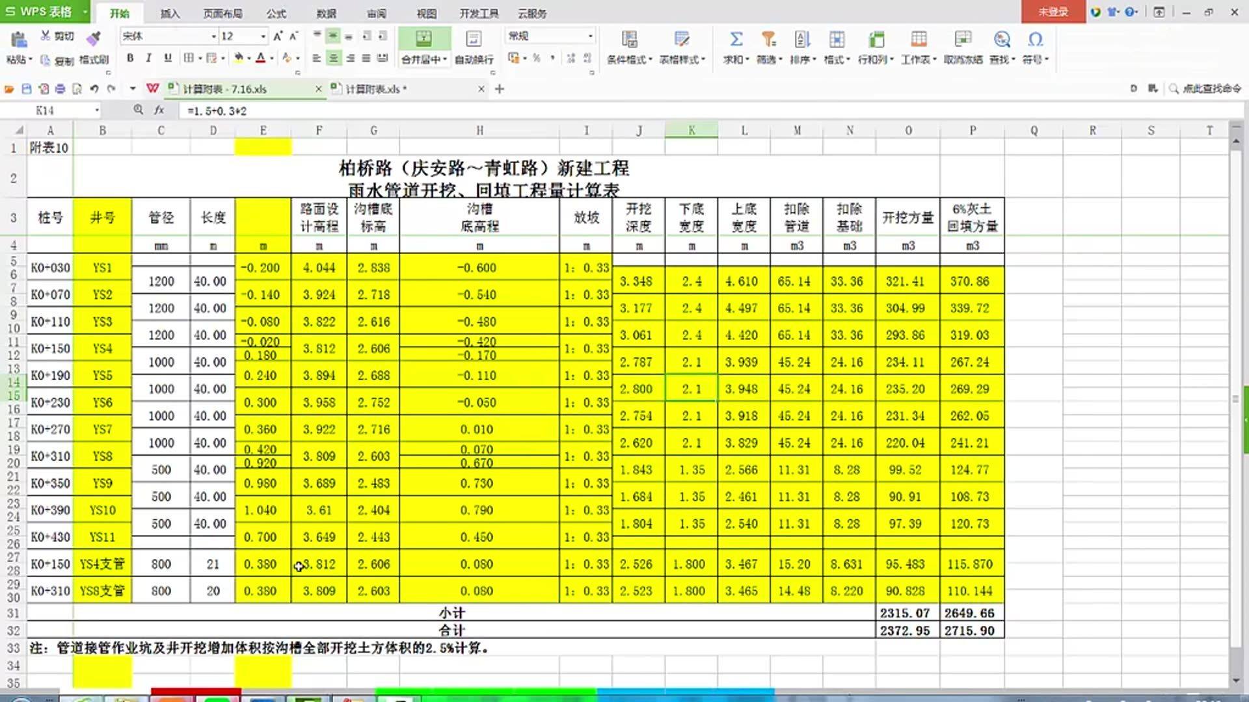
Task: Open the font size dropdown showing 12
Action: pos(263,36)
